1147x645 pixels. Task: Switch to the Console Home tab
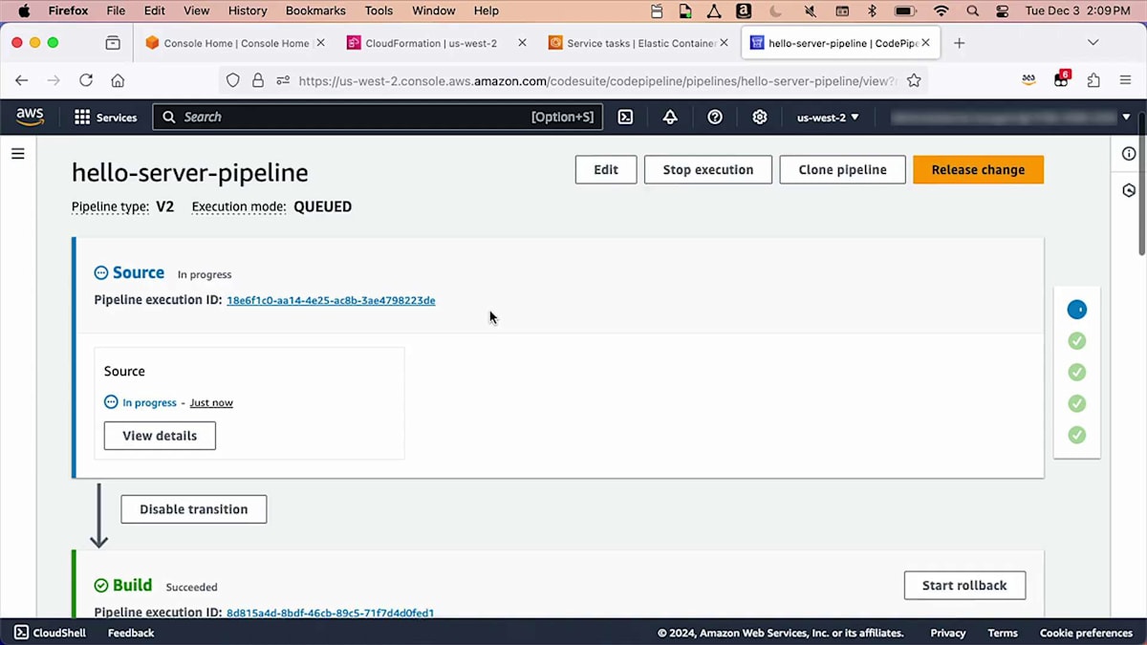(x=234, y=43)
